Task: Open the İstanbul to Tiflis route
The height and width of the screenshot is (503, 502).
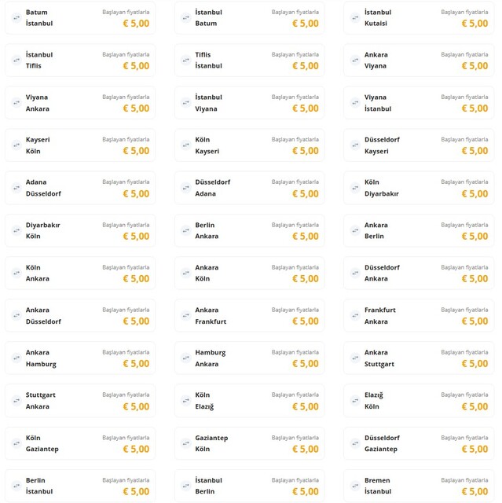Action: [79, 60]
